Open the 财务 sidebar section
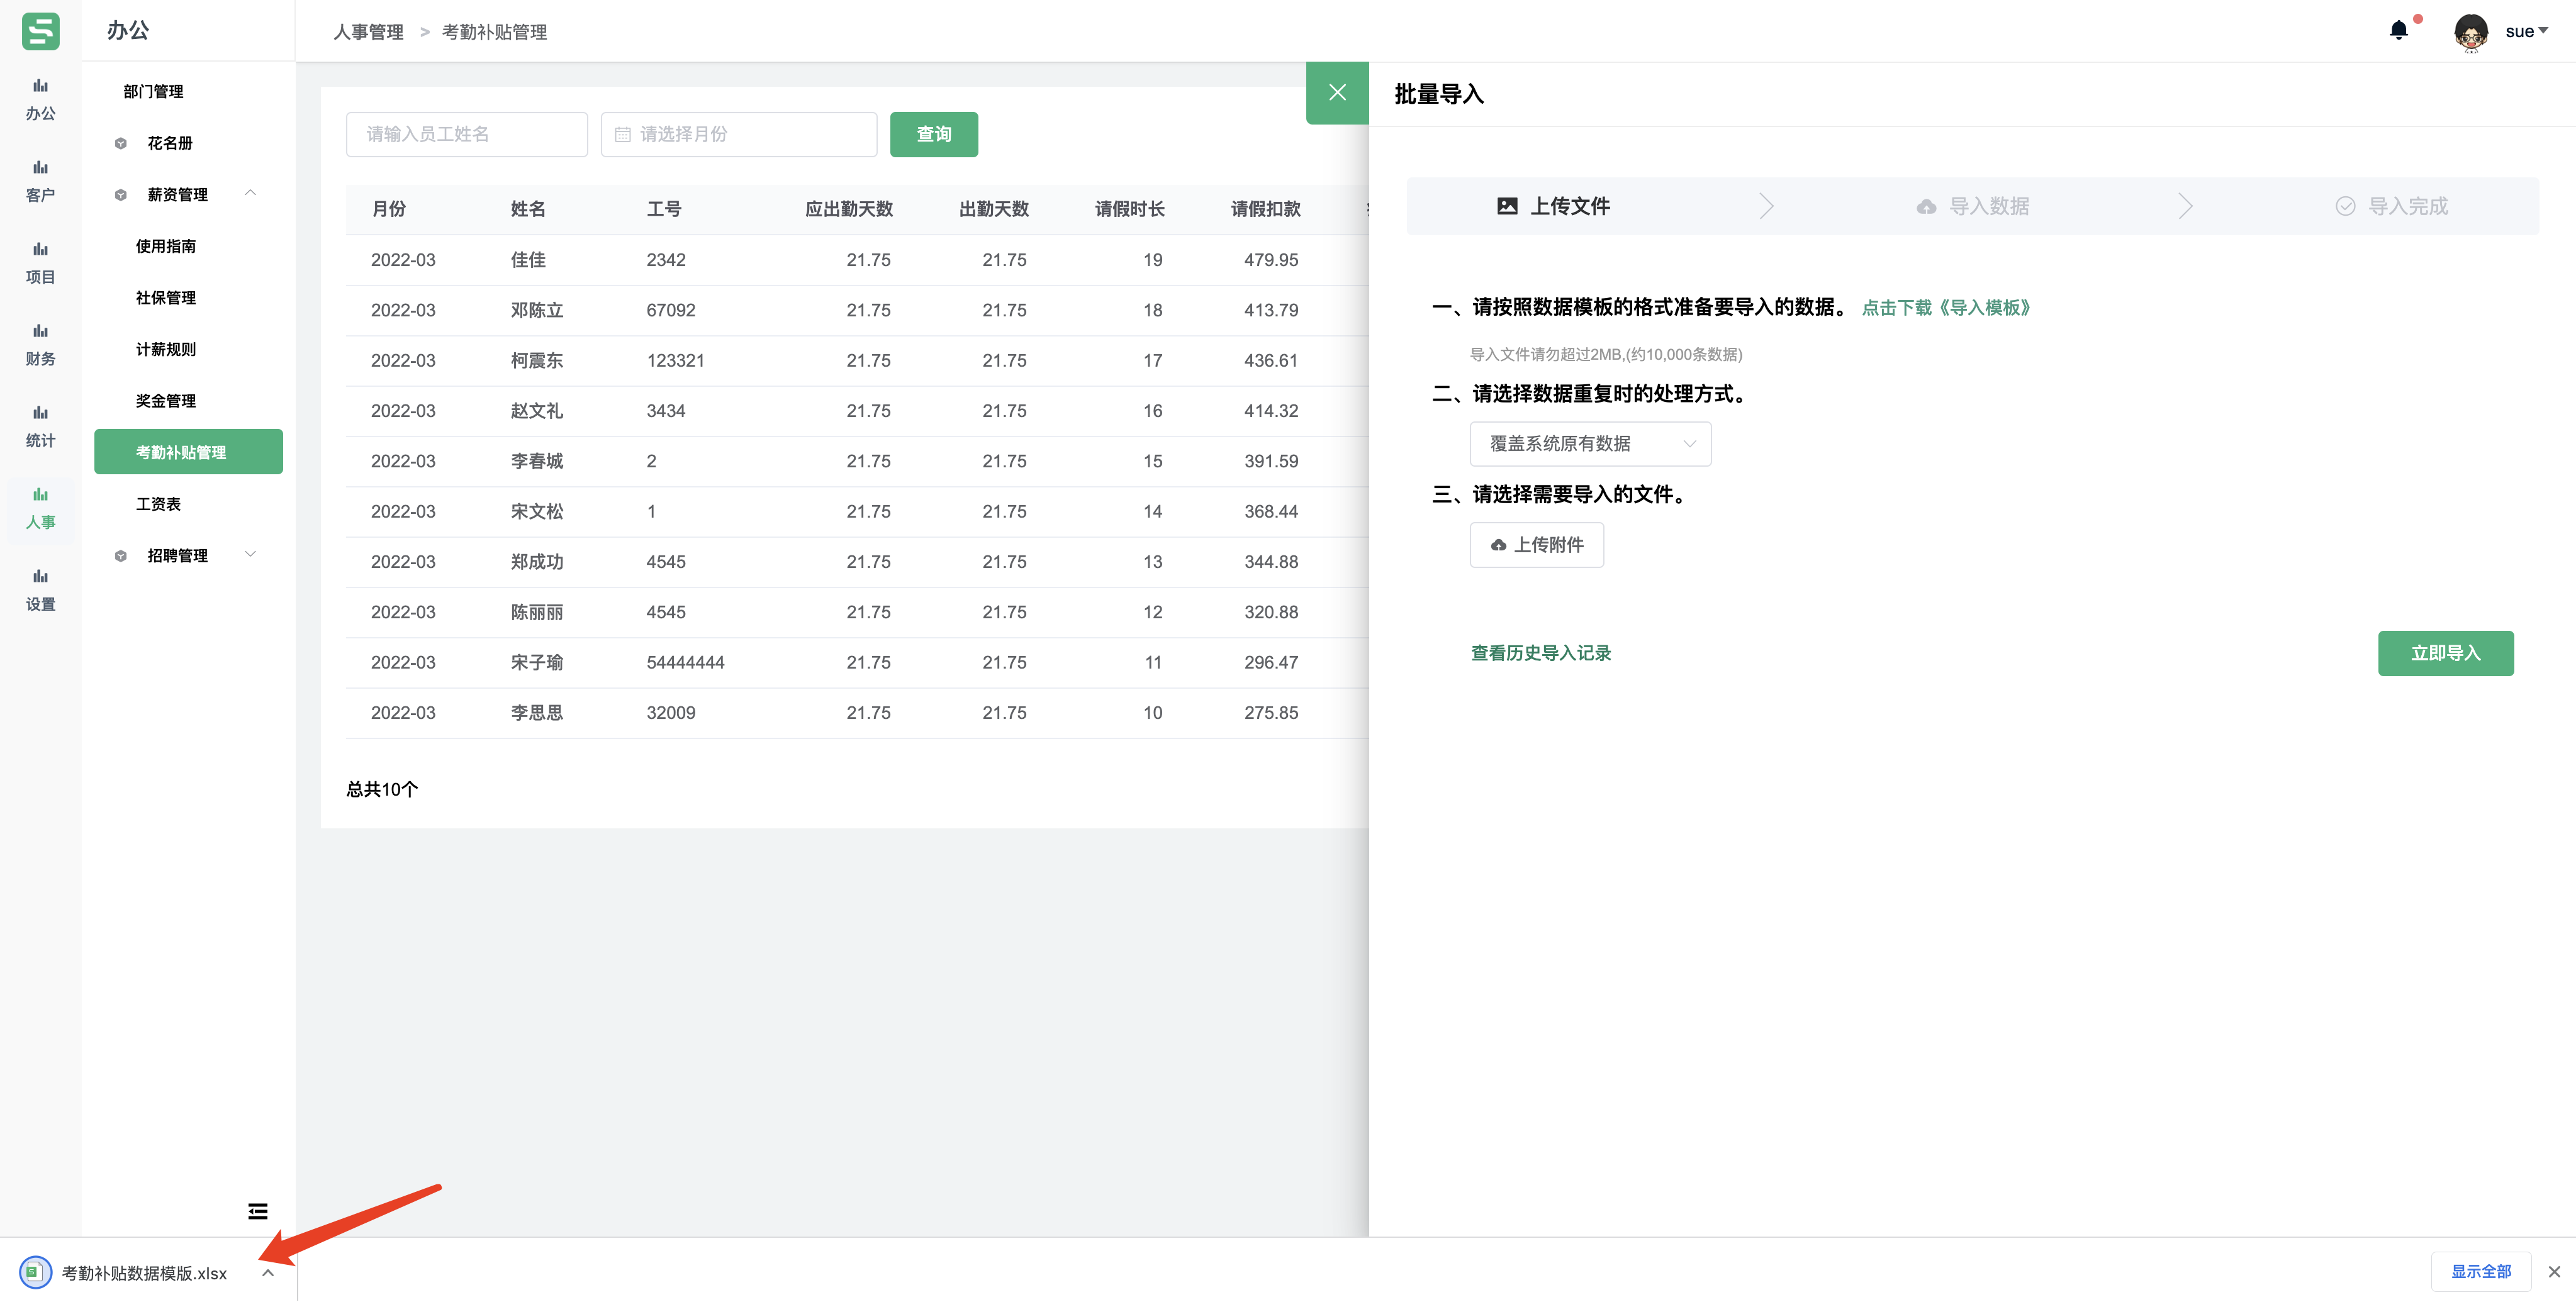Screen dimensions: 2576x1307 tap(40, 346)
